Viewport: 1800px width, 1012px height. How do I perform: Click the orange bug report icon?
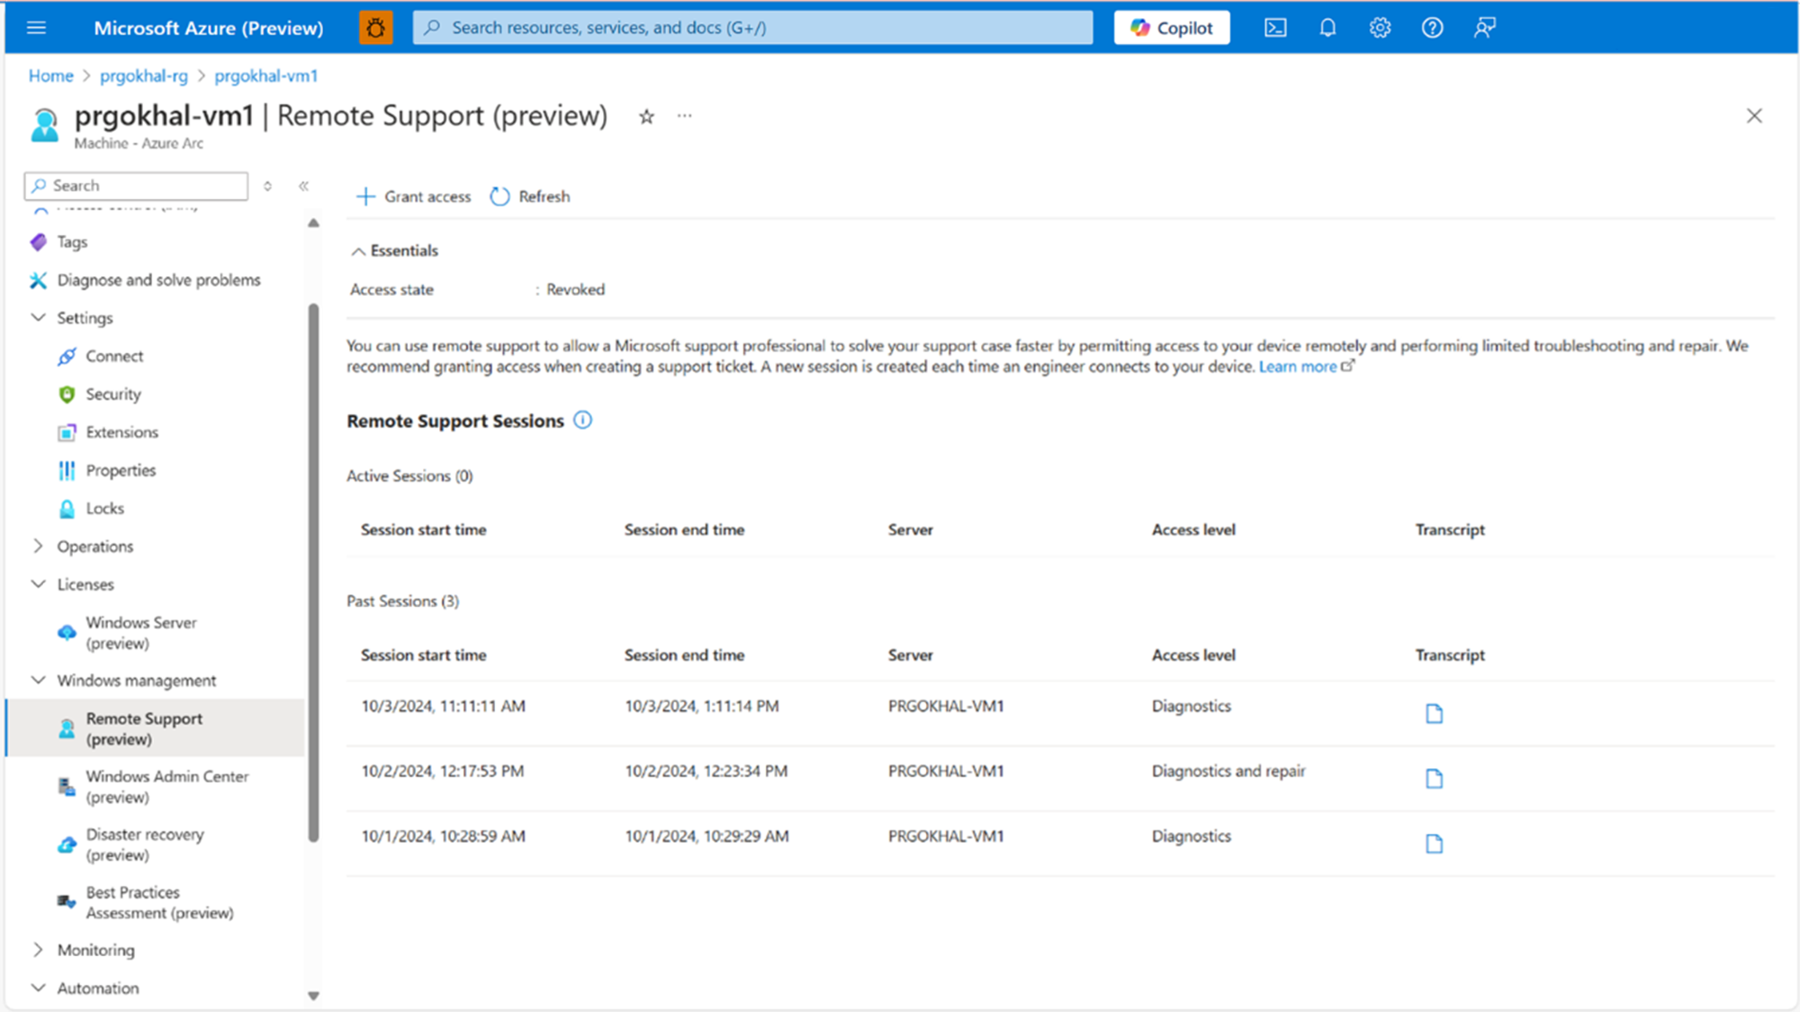point(375,28)
